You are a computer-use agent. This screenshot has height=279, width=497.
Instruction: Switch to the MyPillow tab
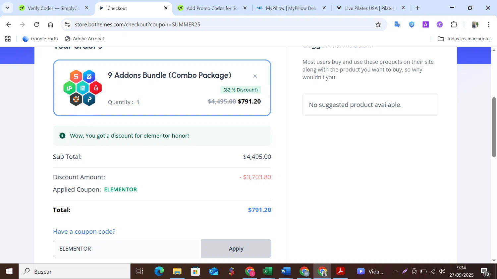(x=292, y=8)
